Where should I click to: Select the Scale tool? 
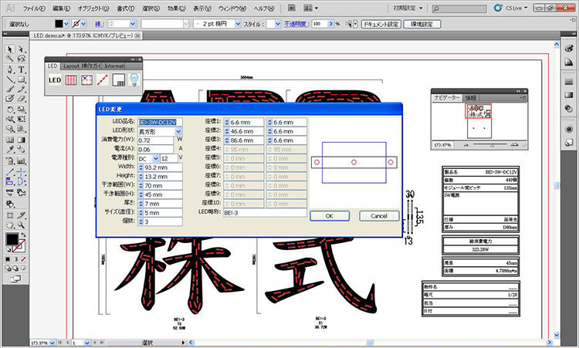(22, 110)
